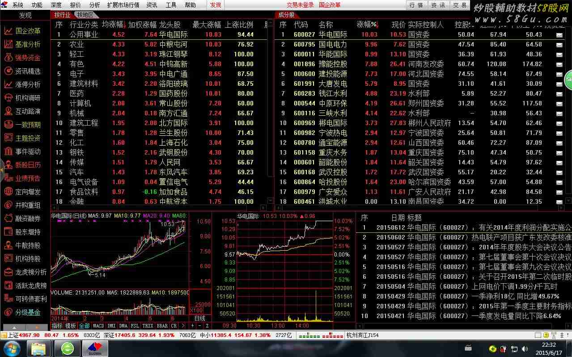Open the Windows Start menu
The image size is (572, 357).
[12, 348]
